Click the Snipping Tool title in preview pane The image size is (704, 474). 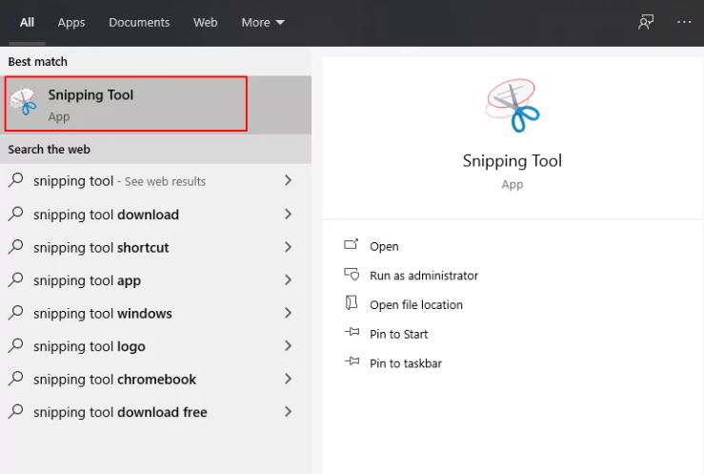[x=513, y=161]
